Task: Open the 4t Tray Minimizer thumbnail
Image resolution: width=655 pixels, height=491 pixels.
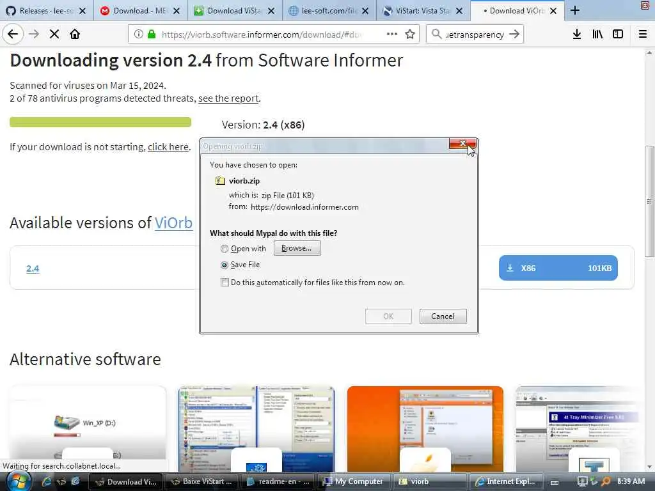Action: point(581,428)
